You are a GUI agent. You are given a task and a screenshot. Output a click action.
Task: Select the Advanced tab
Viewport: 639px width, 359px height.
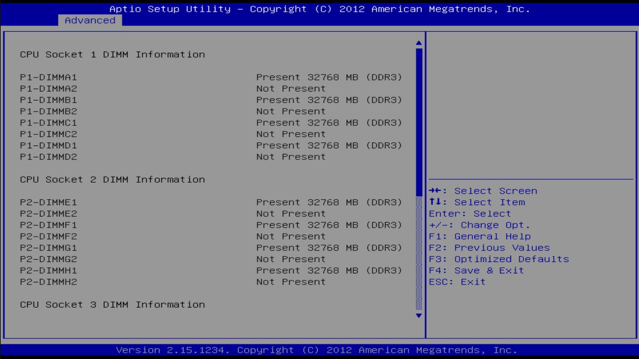click(x=90, y=20)
